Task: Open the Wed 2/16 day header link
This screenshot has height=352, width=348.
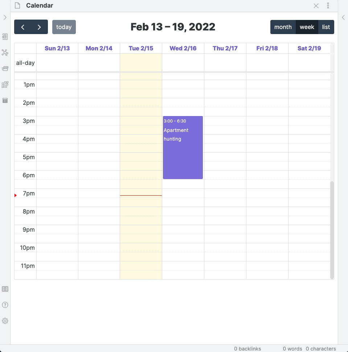Action: click(x=183, y=48)
